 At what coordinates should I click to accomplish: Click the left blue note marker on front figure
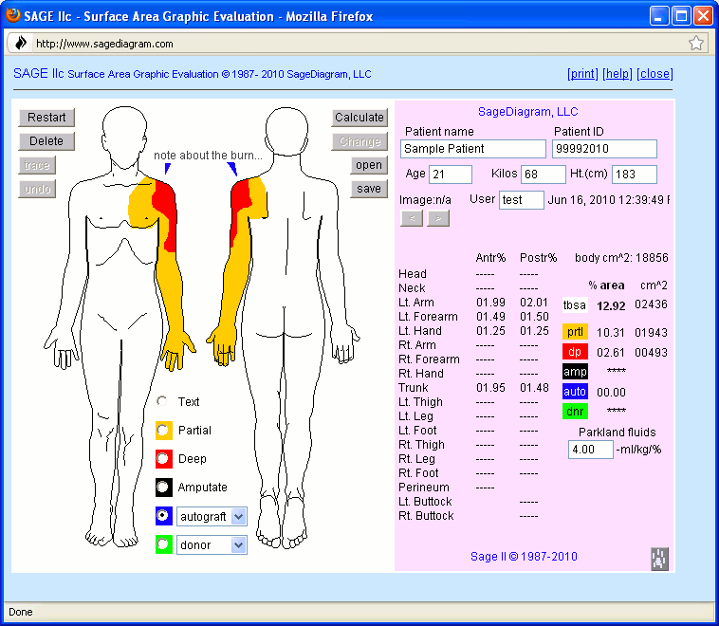(167, 168)
